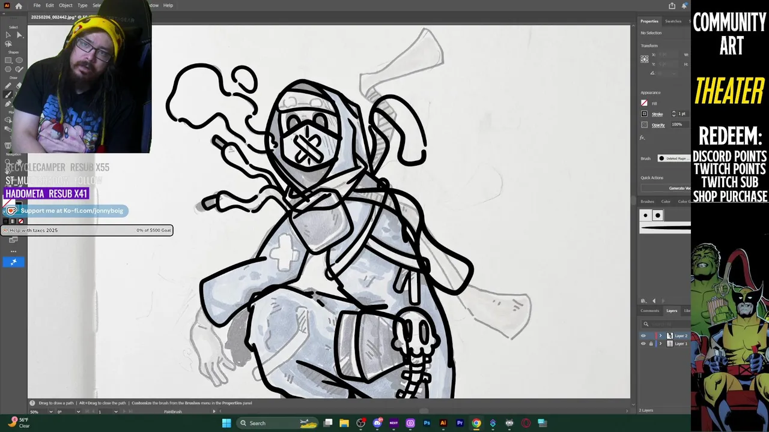The height and width of the screenshot is (432, 769).
Task: Open the Brush definition dropdown
Action: 673,158
